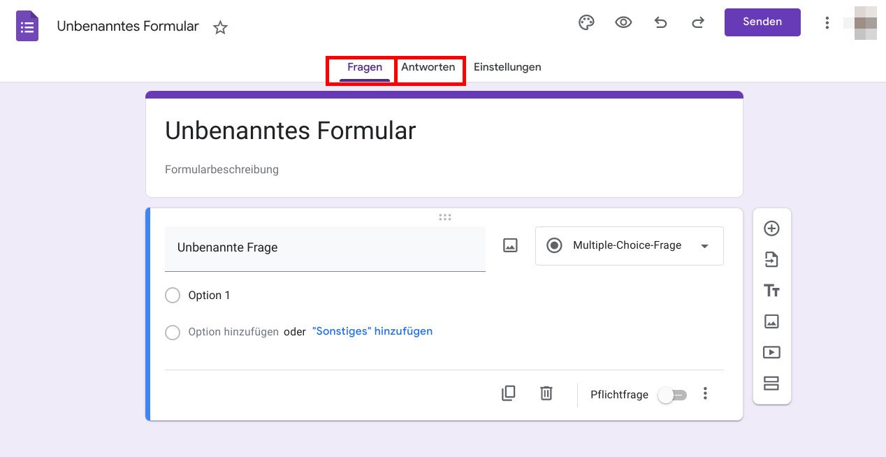Viewport: 886px width, 457px height.
Task: Add title and description with Tt icon
Action: click(x=771, y=290)
